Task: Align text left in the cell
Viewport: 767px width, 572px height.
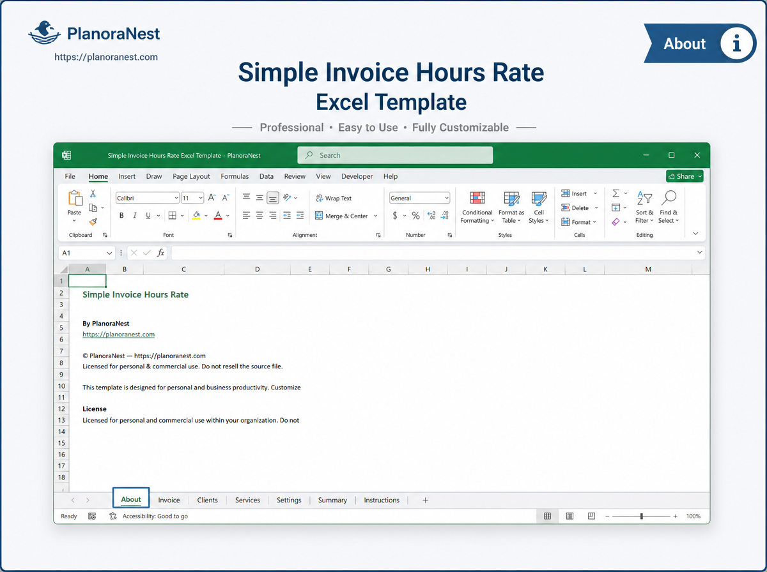Action: [246, 216]
